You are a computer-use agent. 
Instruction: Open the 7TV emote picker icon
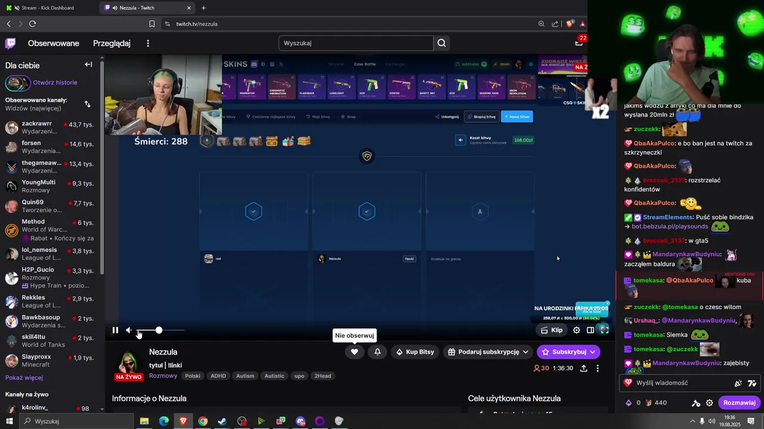pyautogui.click(x=752, y=383)
